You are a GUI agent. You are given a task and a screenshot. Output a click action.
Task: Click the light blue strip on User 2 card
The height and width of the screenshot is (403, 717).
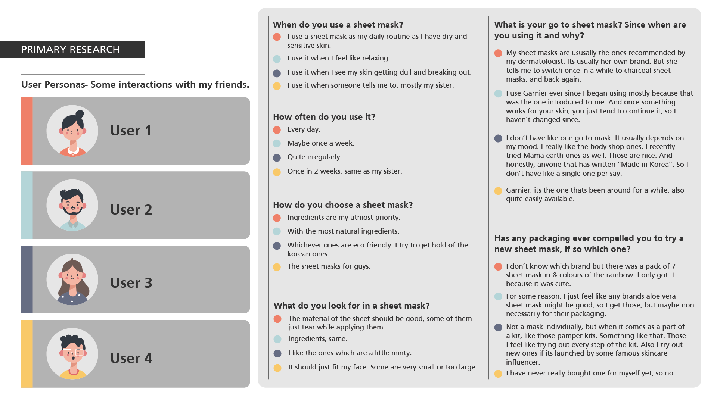pos(27,205)
